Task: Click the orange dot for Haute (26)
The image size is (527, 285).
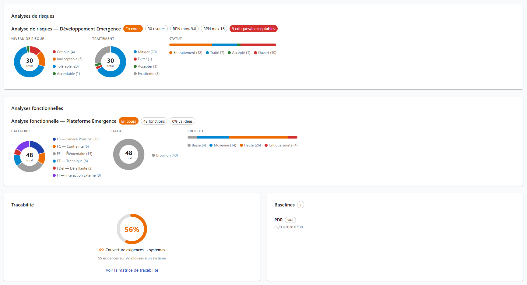Action: coord(241,145)
